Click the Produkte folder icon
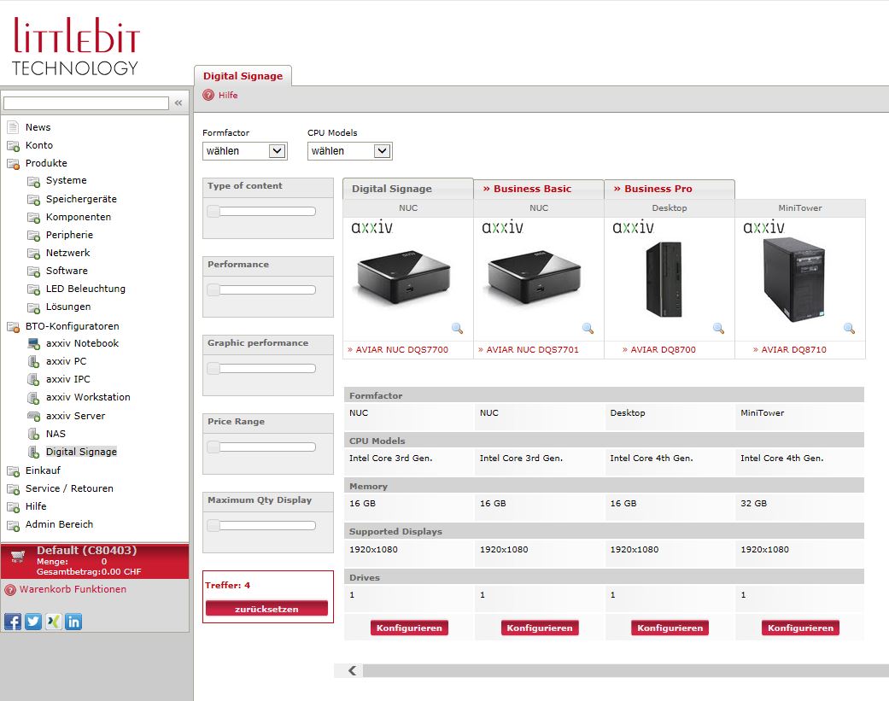The width and height of the screenshot is (889, 701). tap(13, 164)
